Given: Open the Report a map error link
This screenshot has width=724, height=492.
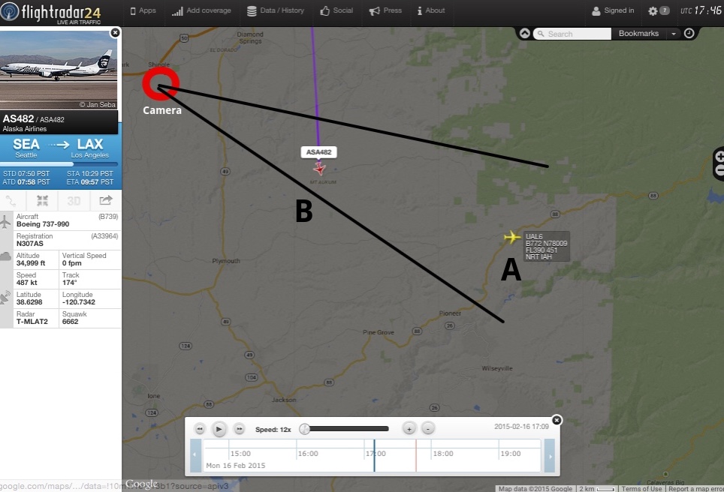Looking at the screenshot, I should pos(695,489).
